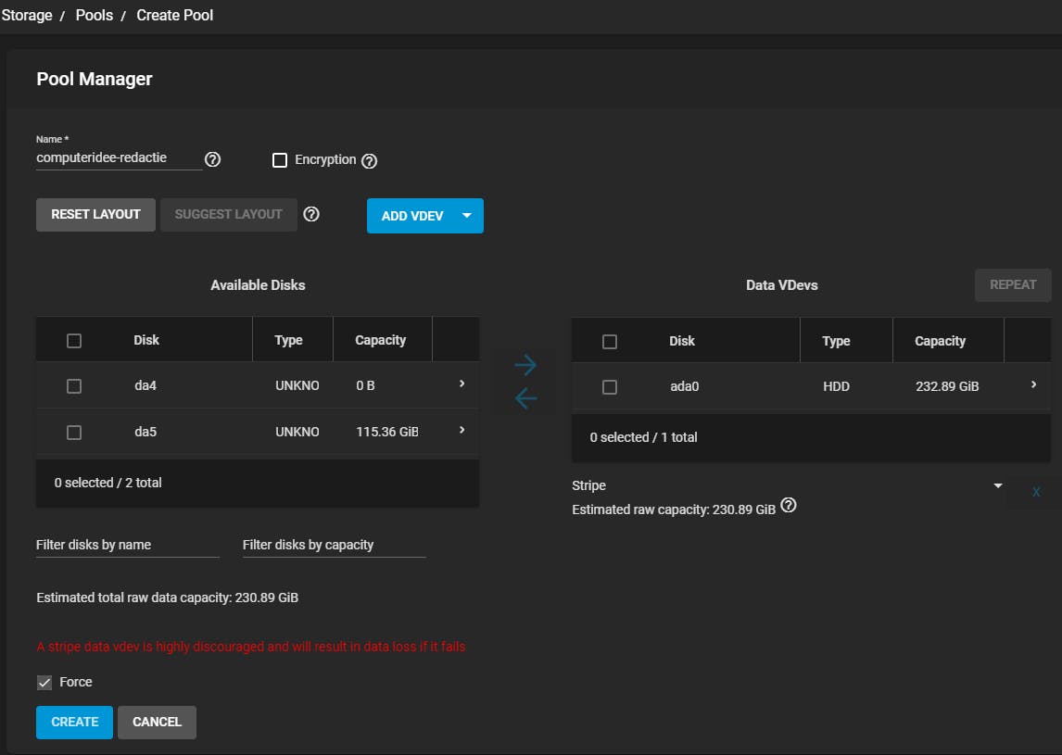Open the Stripe vdev type dropdown
The height and width of the screenshot is (755, 1062).
pos(998,485)
